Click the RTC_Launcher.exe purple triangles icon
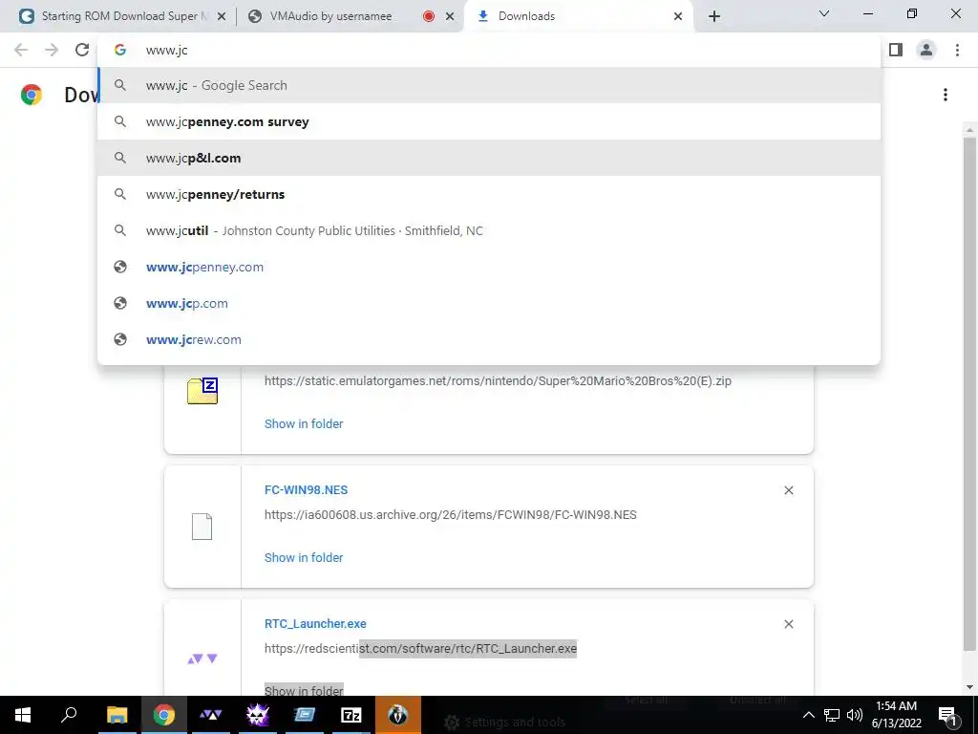The width and height of the screenshot is (978, 734). point(202,658)
